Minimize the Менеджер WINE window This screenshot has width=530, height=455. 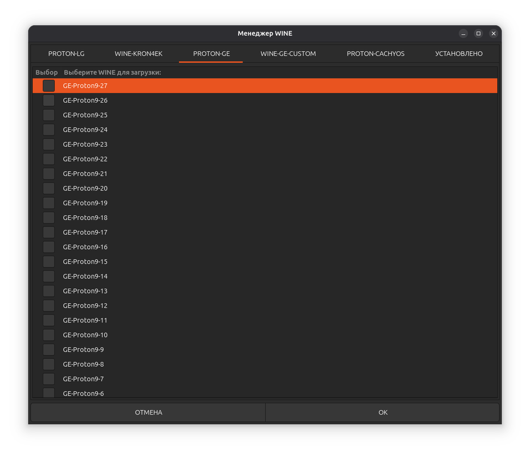(x=463, y=34)
